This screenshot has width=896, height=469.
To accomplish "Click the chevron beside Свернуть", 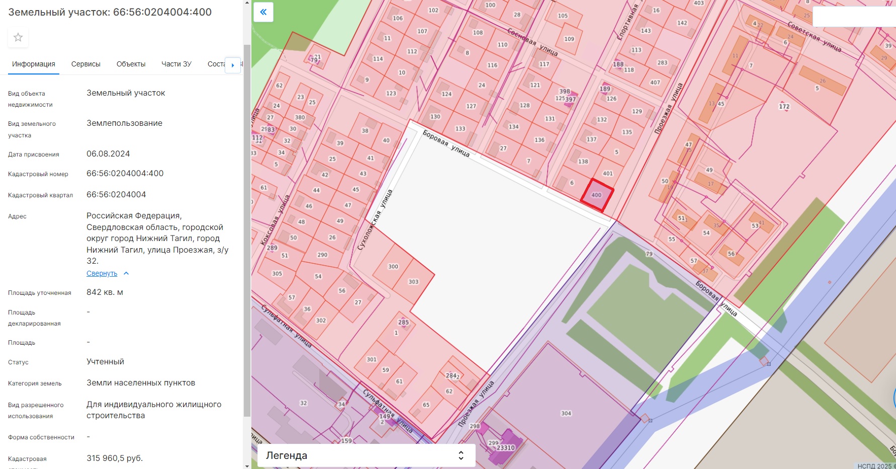I will point(126,273).
